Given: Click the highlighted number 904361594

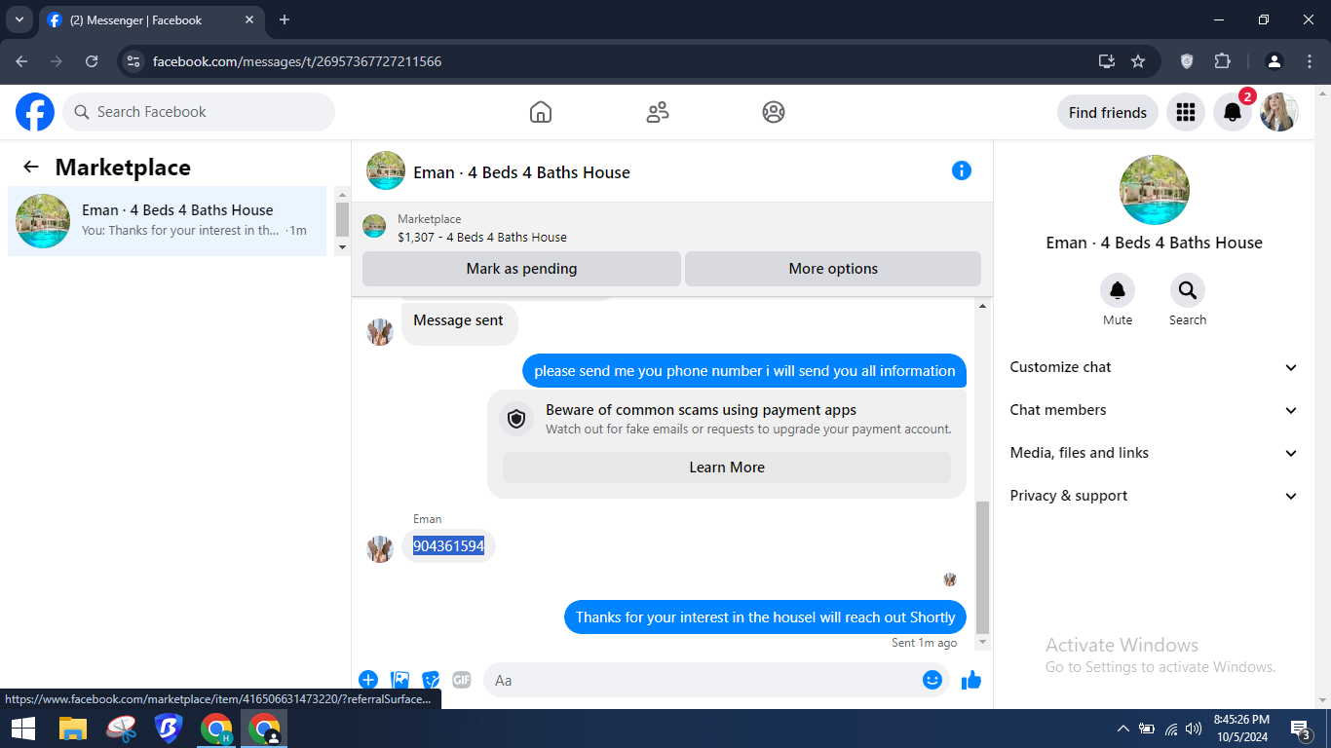Looking at the screenshot, I should pos(448,546).
